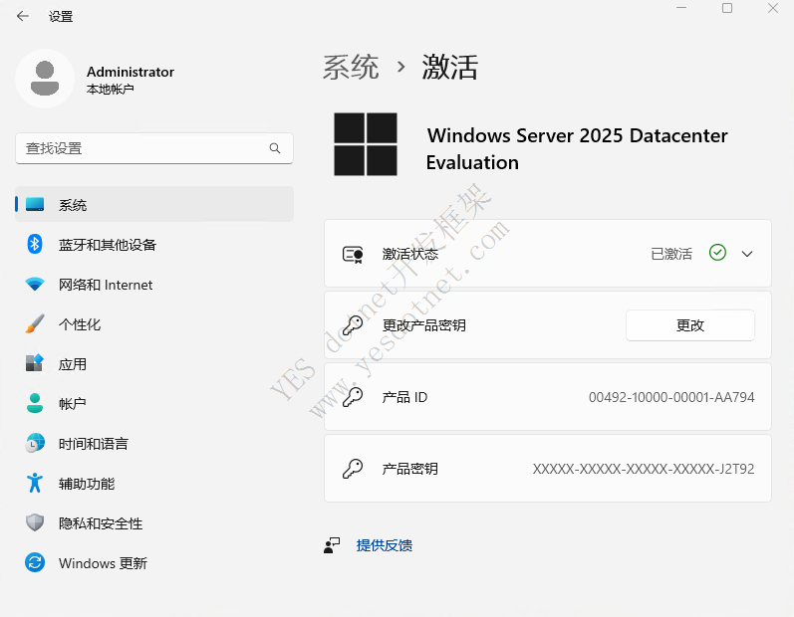Minimize the Settings window
Viewport: 794px width, 617px height.
point(681,8)
